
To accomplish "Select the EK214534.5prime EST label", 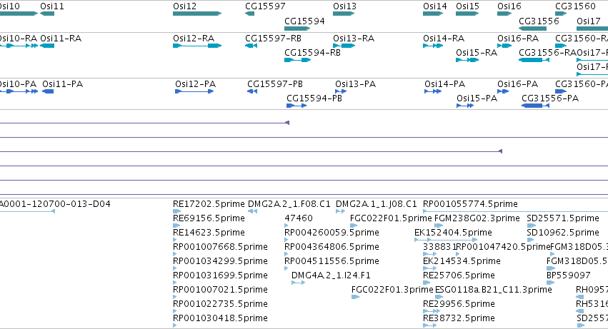I will 462,261.
